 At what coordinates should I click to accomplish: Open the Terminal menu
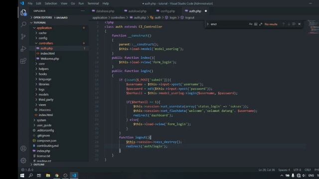[93, 3]
